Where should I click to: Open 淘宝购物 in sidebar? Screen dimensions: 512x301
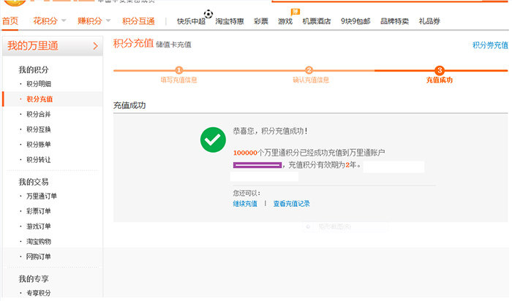pyautogui.click(x=39, y=242)
